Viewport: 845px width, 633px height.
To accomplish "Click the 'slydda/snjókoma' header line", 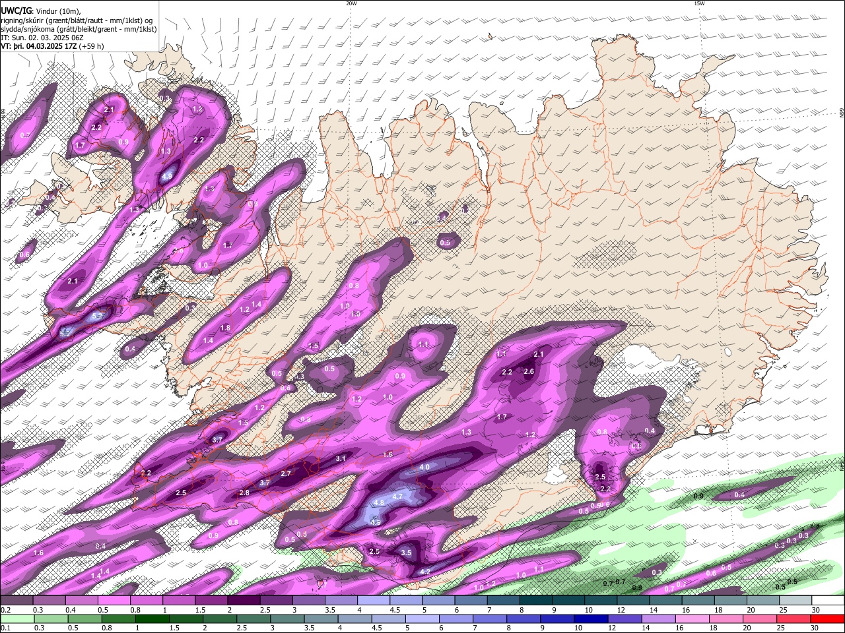I will coord(79,29).
